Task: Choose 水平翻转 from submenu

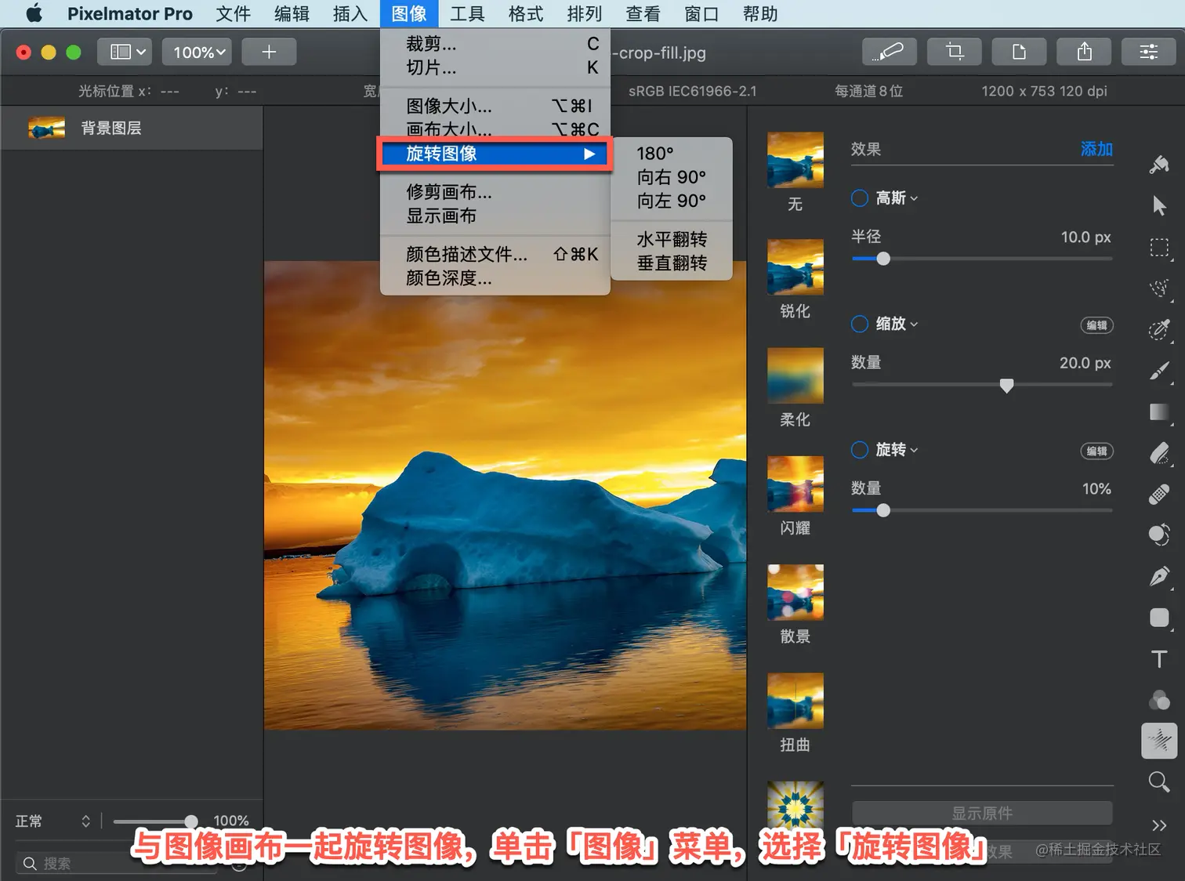Action: pos(672,239)
